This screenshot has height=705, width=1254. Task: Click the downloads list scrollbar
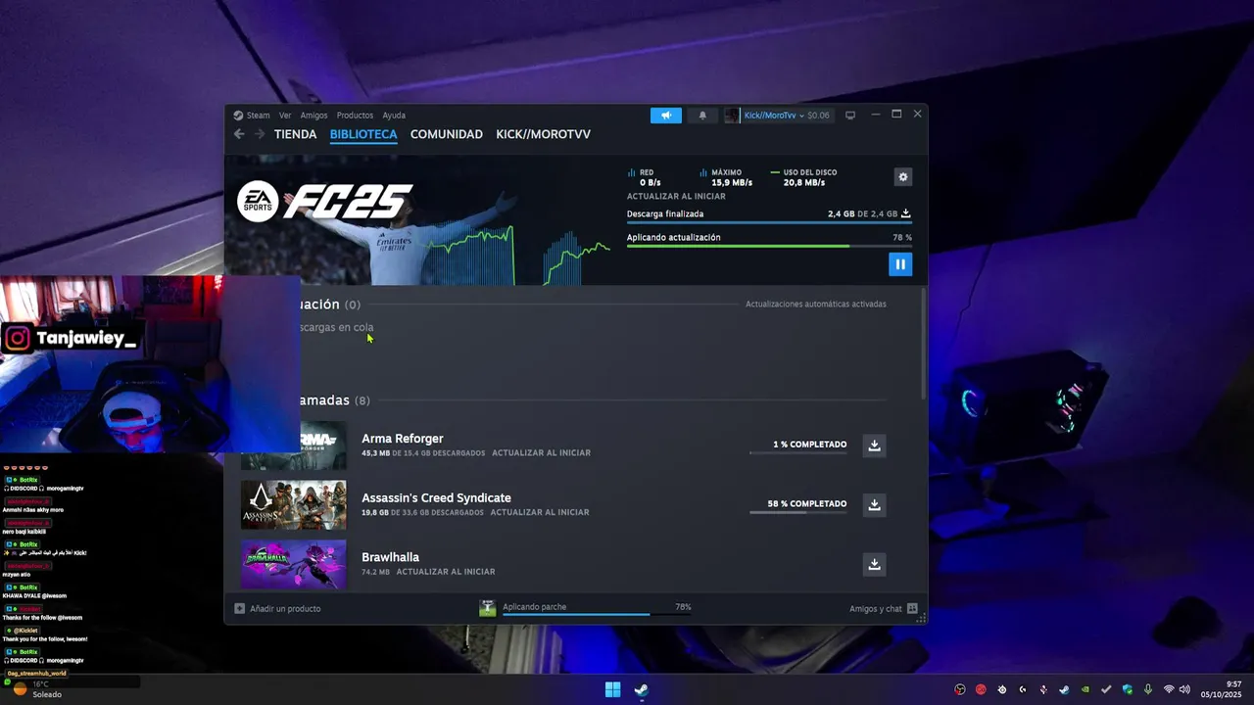click(923, 343)
